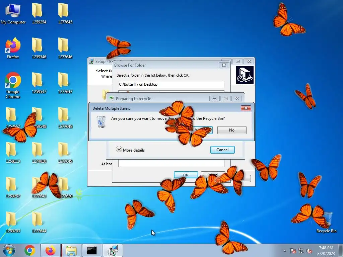
Task: Open My Computer desktop icon
Action: [x=13, y=13]
